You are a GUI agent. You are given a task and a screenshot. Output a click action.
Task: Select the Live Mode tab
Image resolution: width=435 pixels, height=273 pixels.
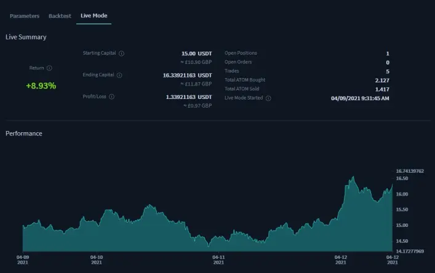(94, 16)
